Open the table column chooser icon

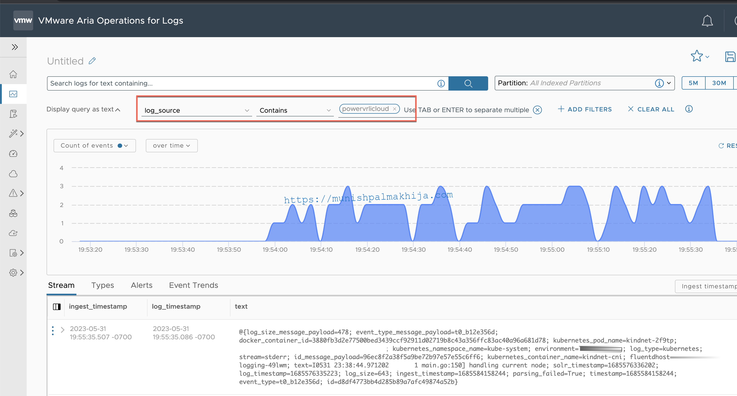pos(57,307)
